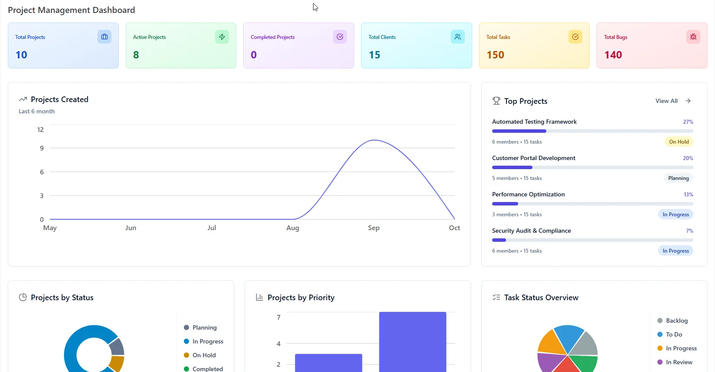The height and width of the screenshot is (372, 715).
Task: Click the briefcase icon on Total Projects card
Action: pyautogui.click(x=104, y=37)
